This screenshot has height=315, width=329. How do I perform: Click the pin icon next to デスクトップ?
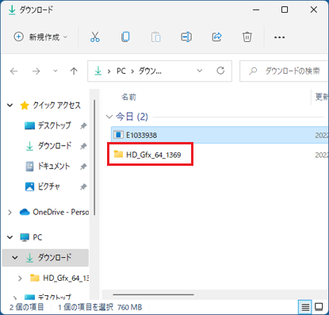[x=83, y=126]
